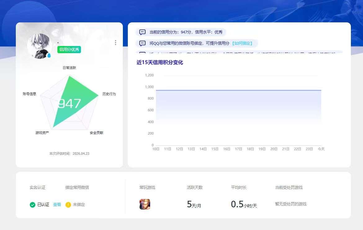Click the 23日 label on chart axis

[309, 149]
